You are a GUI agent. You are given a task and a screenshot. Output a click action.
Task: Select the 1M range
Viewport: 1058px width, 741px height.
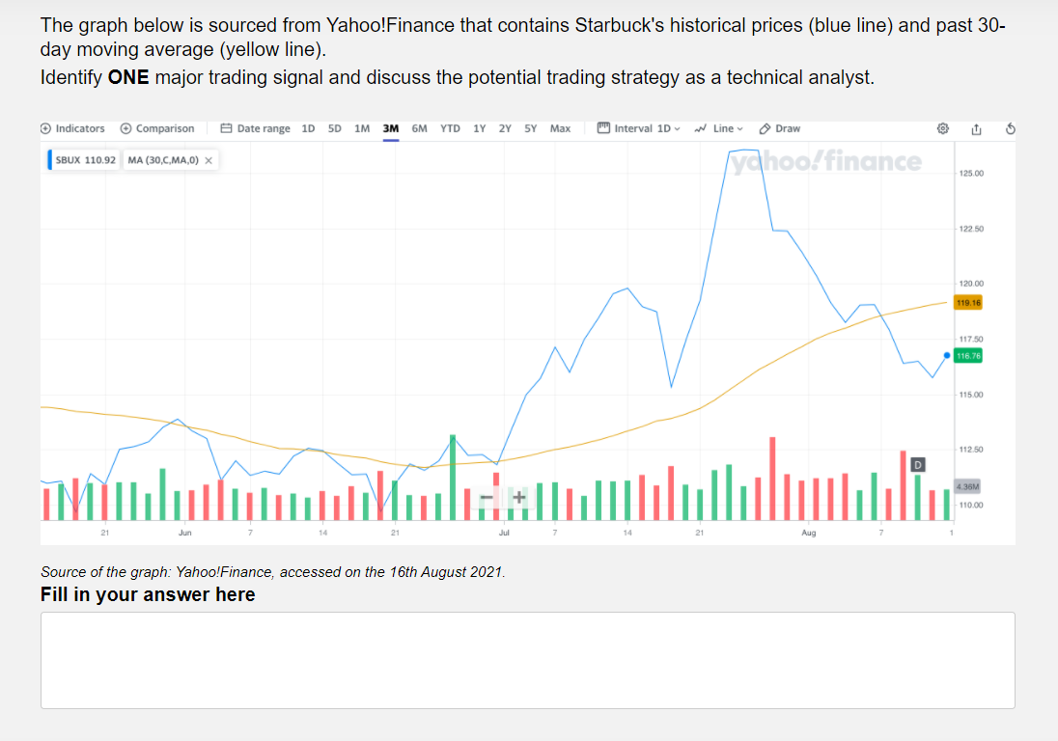point(362,128)
